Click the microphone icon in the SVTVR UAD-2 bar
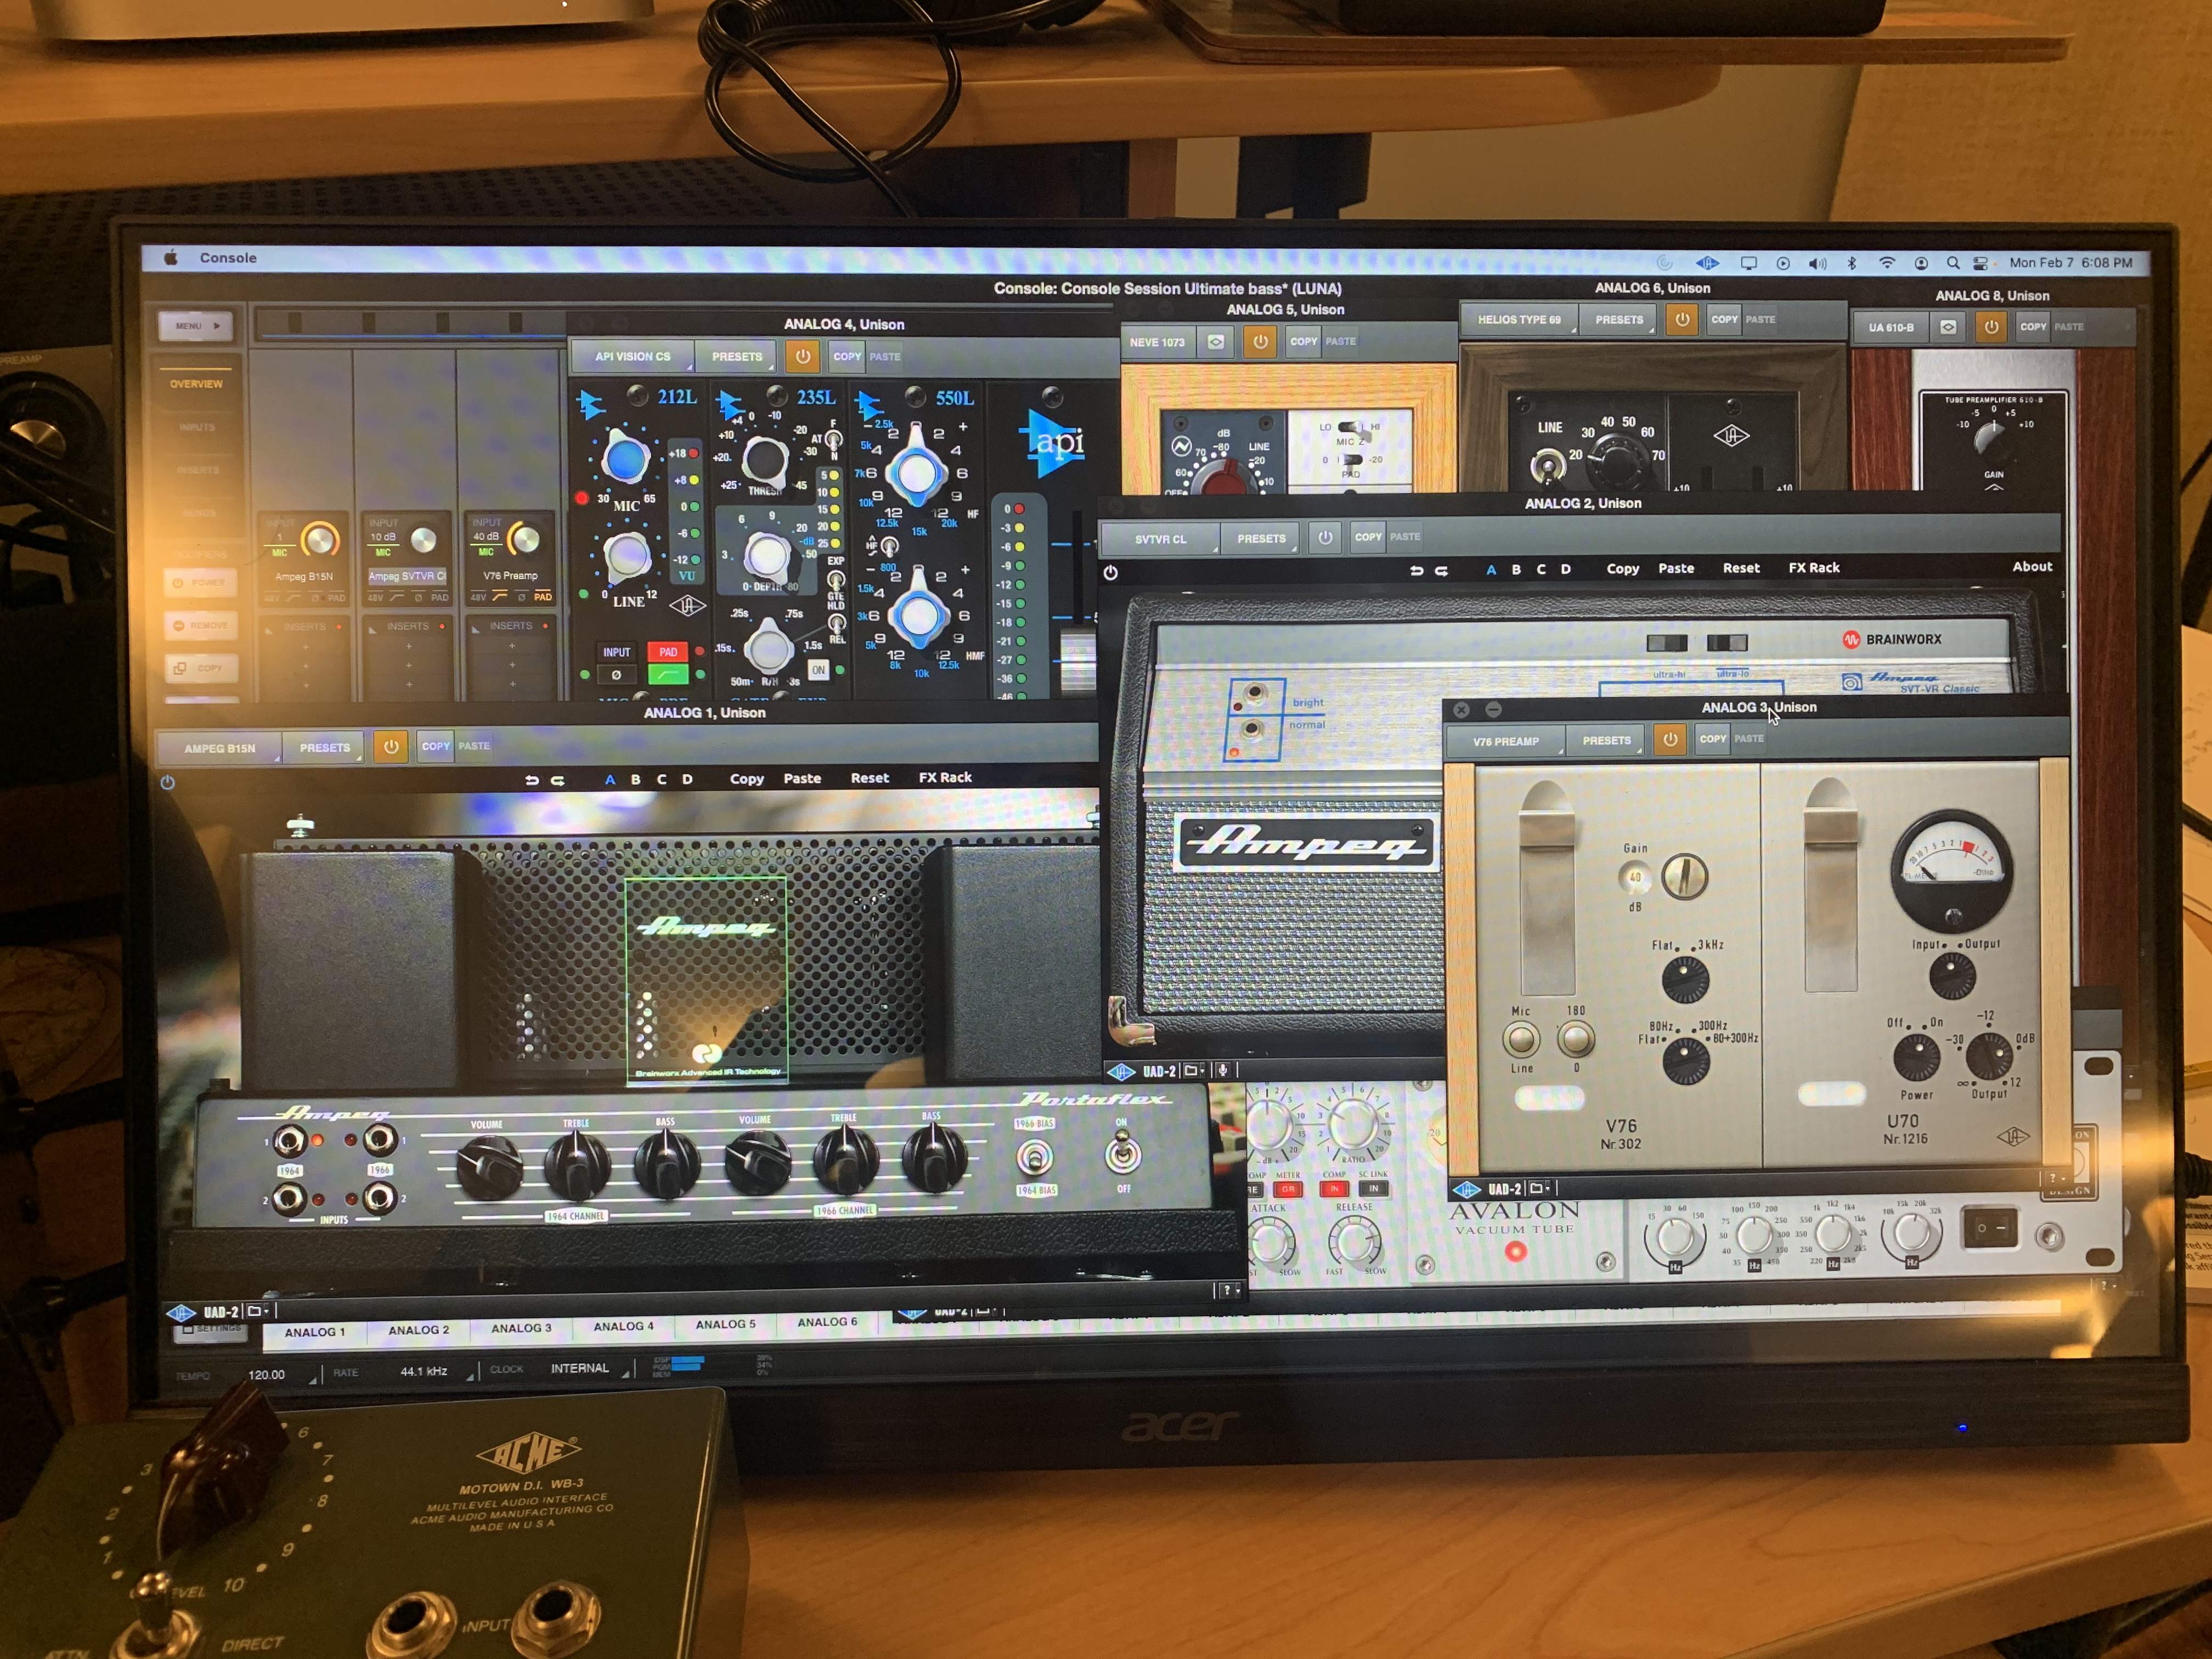This screenshot has height=1659, width=2212. pyautogui.click(x=1222, y=1070)
